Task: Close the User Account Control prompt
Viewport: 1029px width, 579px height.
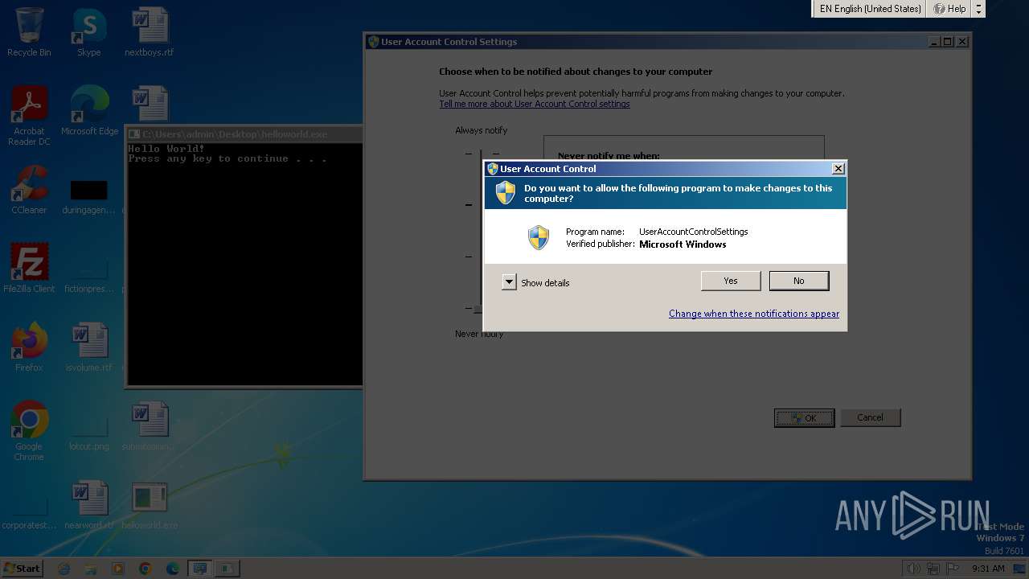Action: click(x=838, y=168)
